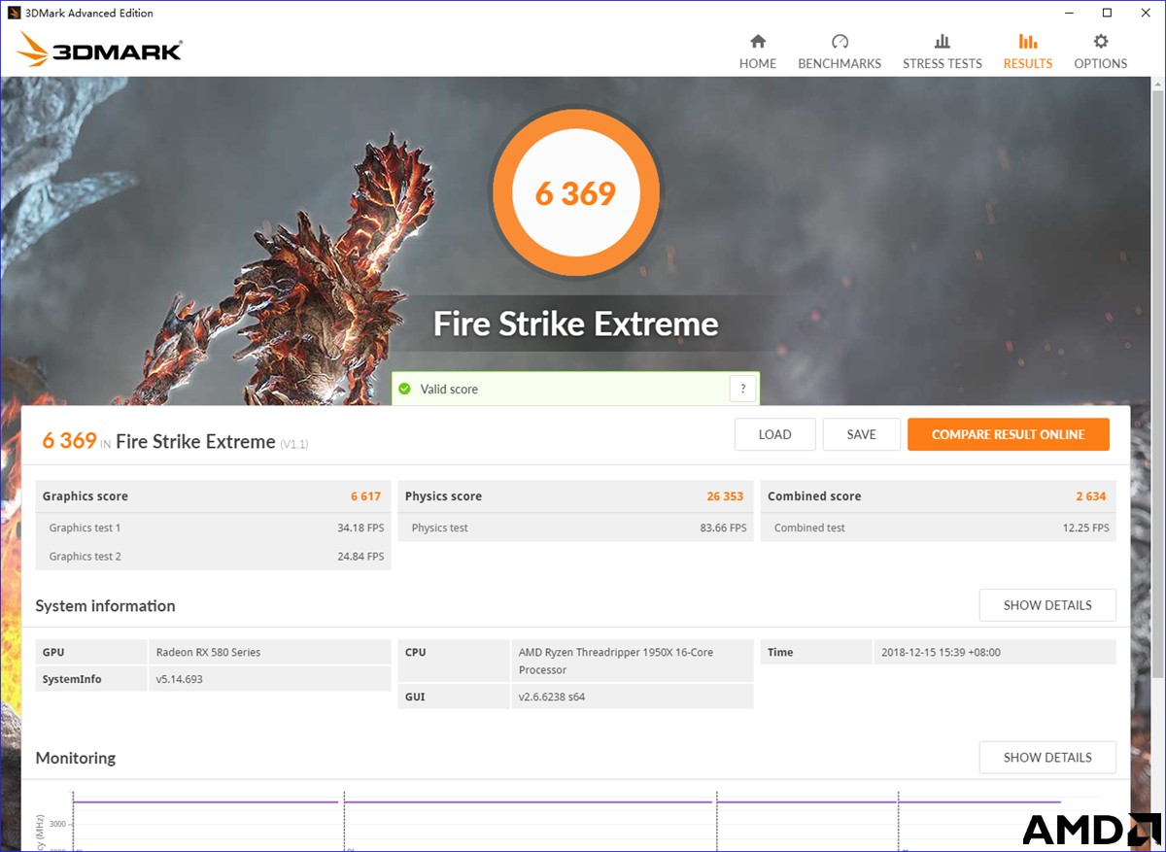
Task: Click the 3DMark title bar app icon
Action: pos(14,13)
